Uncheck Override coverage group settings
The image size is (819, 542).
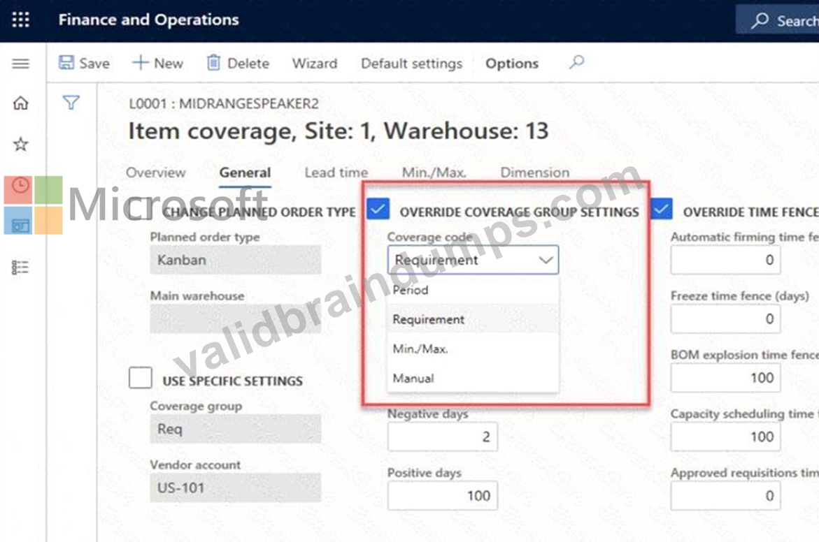378,209
